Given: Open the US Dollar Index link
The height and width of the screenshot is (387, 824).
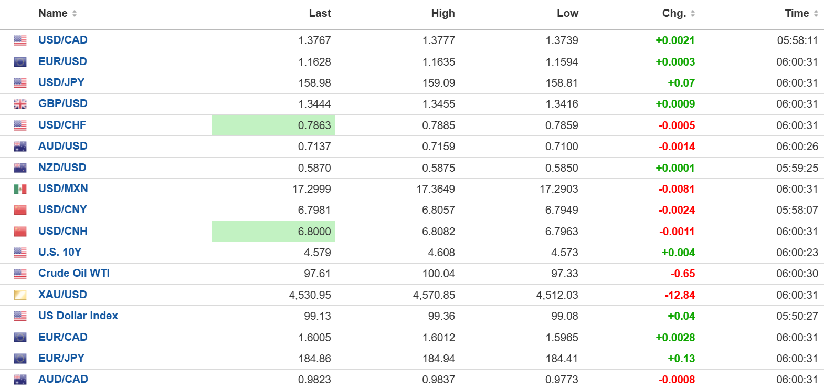Looking at the screenshot, I should pyautogui.click(x=78, y=316).
